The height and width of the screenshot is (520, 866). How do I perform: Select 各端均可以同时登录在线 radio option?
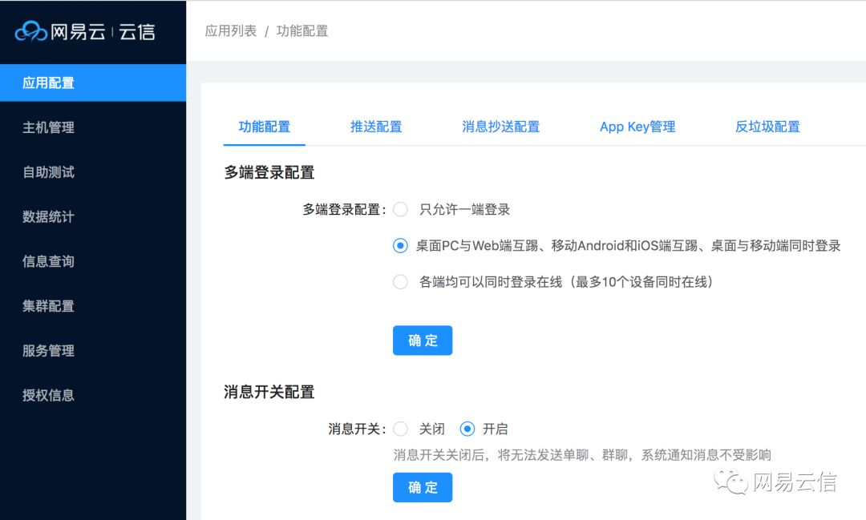[x=400, y=282]
